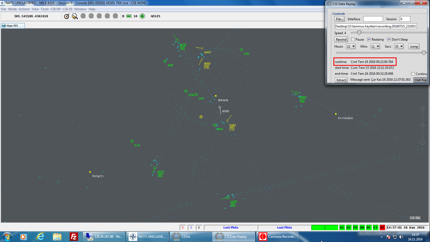Select preset view button 2
Viewport: 430px width, 242px height.
point(91,16)
